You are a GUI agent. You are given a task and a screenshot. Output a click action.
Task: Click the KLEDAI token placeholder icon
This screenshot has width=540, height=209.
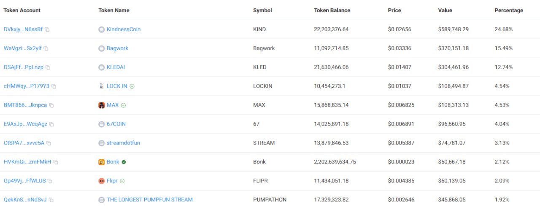click(x=101, y=67)
